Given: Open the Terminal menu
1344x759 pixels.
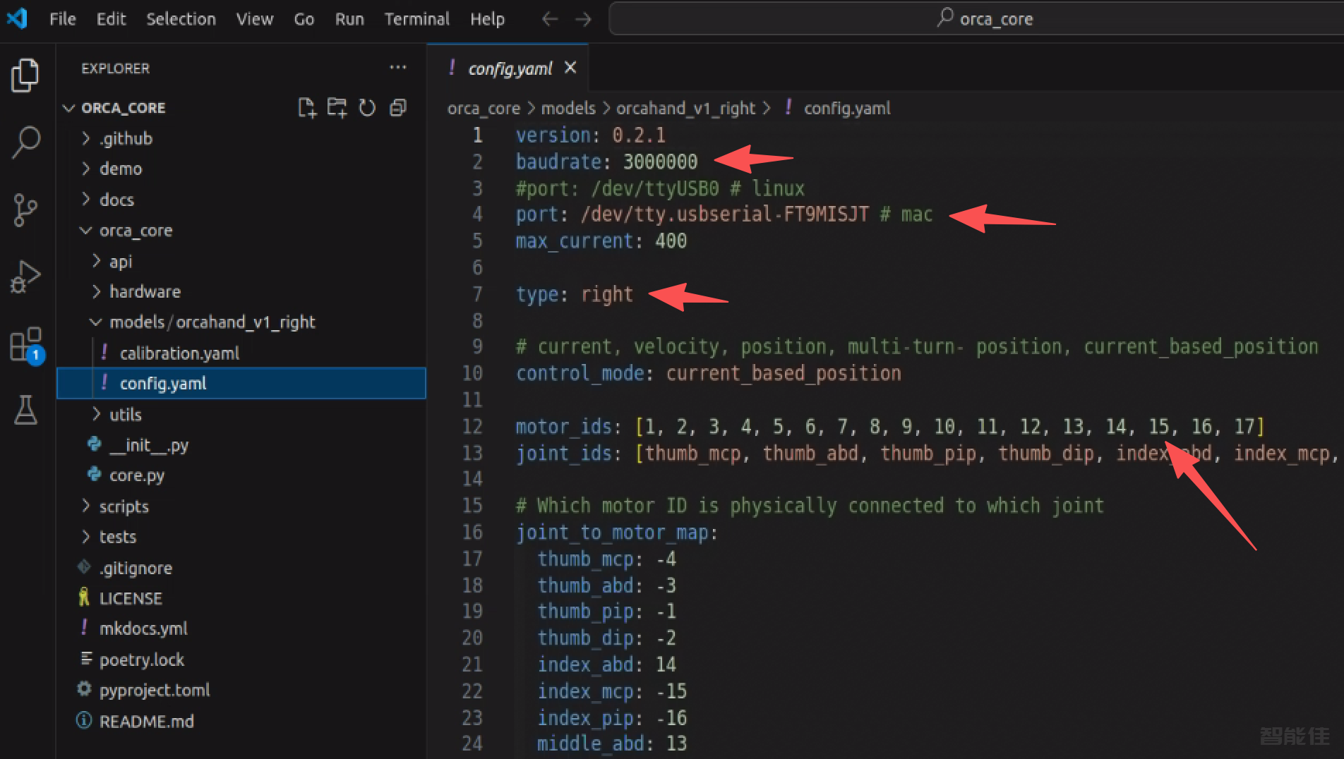Looking at the screenshot, I should (x=416, y=19).
